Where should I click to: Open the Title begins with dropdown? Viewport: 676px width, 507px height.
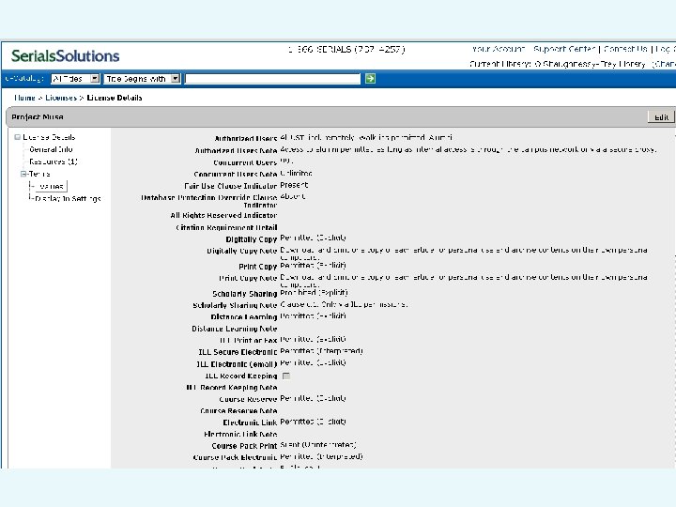coord(142,79)
